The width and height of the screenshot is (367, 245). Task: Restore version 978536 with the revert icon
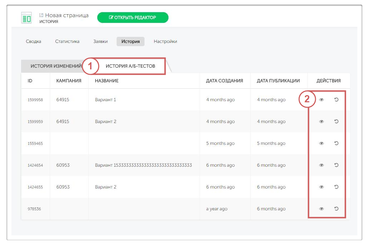[336, 209]
